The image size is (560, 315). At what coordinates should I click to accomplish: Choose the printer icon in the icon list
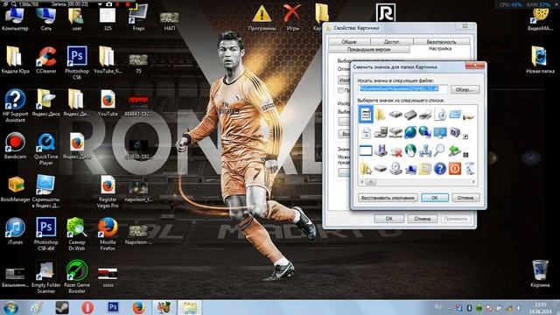point(425,115)
